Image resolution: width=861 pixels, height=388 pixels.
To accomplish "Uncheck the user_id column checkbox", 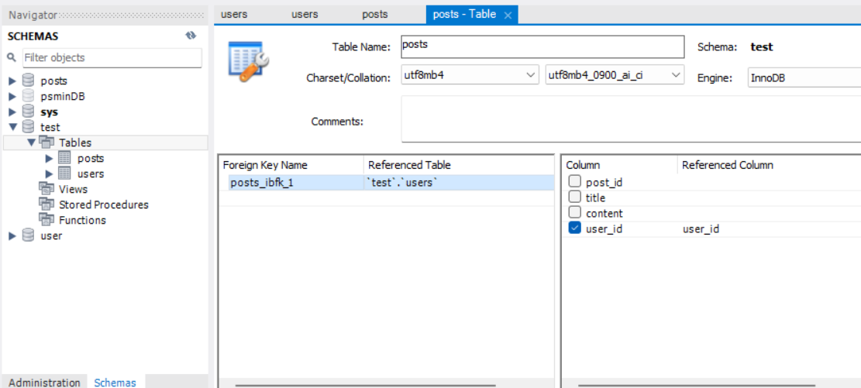I will [x=574, y=228].
